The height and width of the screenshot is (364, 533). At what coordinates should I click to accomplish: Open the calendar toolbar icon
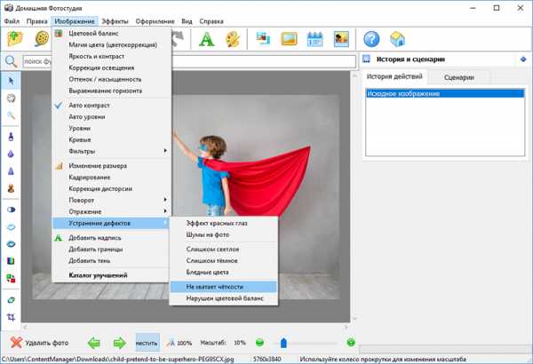(x=314, y=39)
